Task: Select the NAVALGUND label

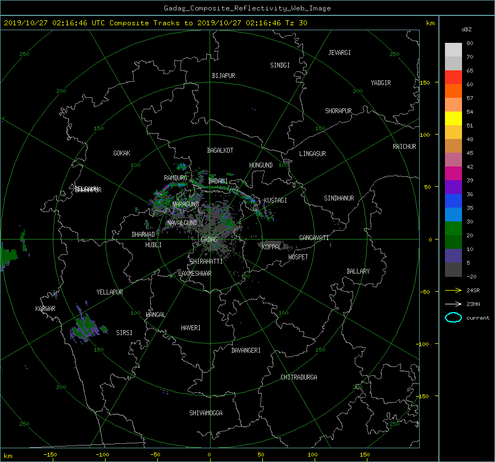Action: pos(182,223)
